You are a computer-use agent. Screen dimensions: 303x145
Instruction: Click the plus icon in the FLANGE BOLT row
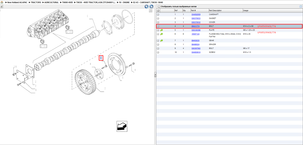click(x=158, y=34)
